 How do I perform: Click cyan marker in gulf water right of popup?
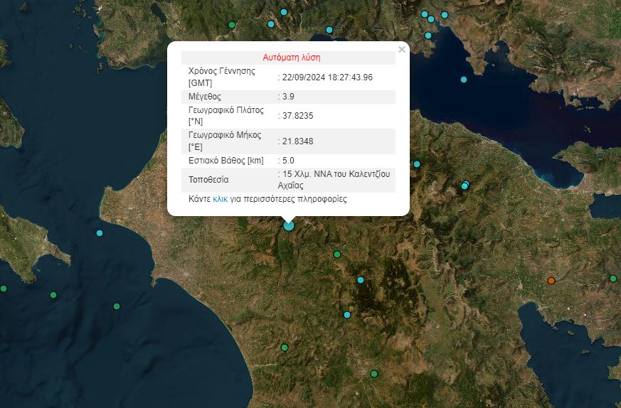click(x=464, y=80)
